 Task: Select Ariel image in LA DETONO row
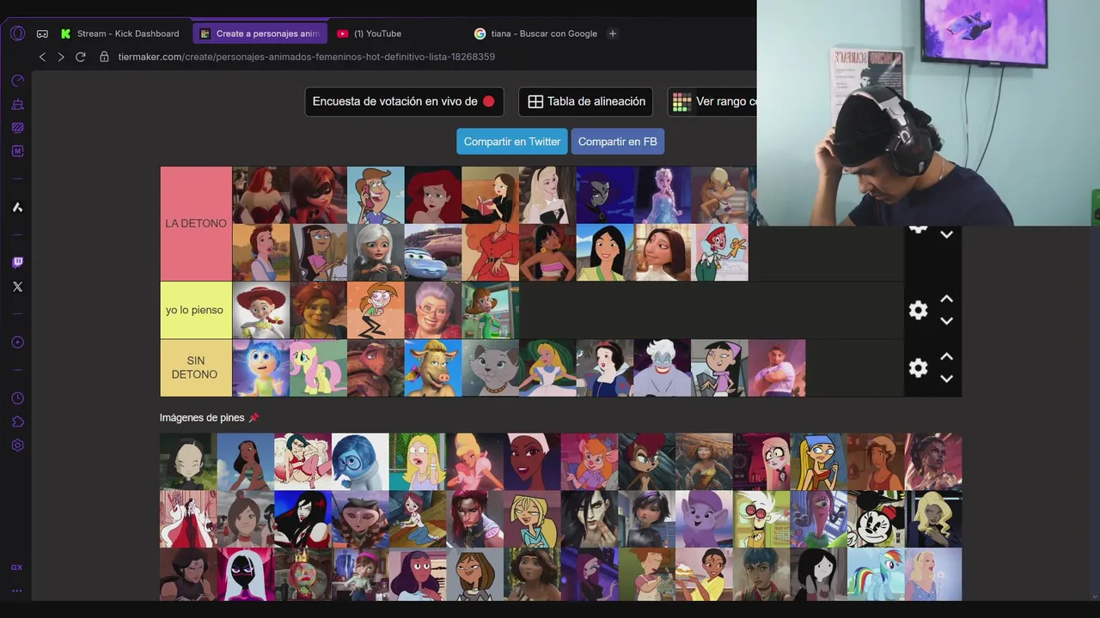tap(432, 195)
